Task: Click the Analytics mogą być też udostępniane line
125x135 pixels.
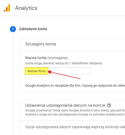Action: click(75, 114)
